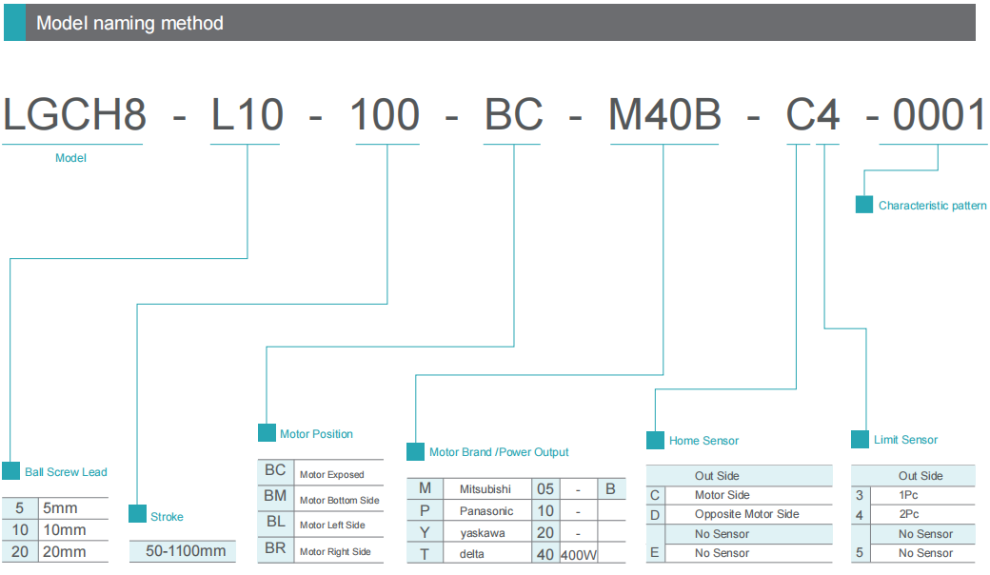The width and height of the screenshot is (990, 575).
Task: Click the Model naming method header title
Action: click(x=129, y=23)
